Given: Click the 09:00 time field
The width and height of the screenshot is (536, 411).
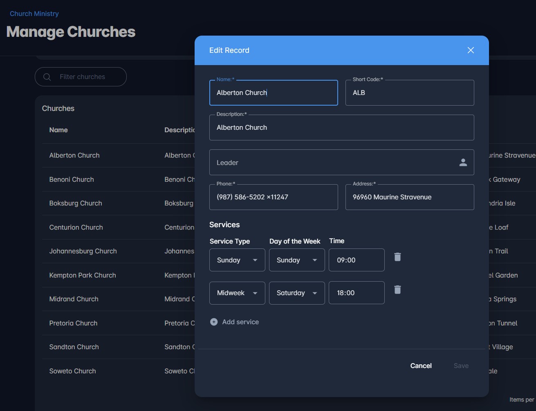Looking at the screenshot, I should click(x=356, y=260).
